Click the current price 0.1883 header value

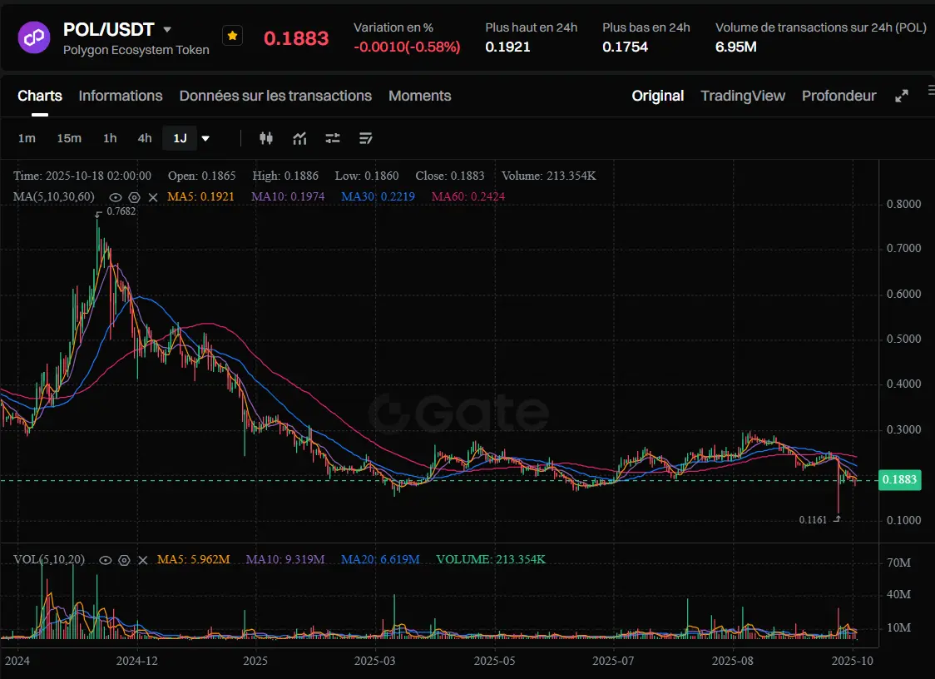(296, 38)
